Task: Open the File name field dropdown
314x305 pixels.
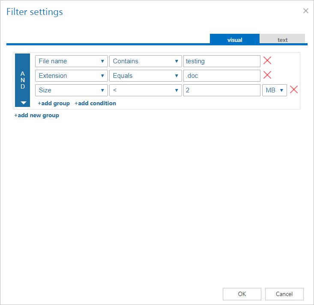Action: pos(71,61)
